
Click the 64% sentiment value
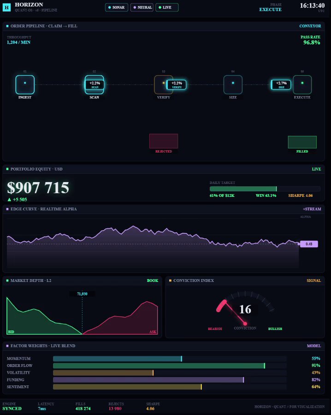[316, 387]
